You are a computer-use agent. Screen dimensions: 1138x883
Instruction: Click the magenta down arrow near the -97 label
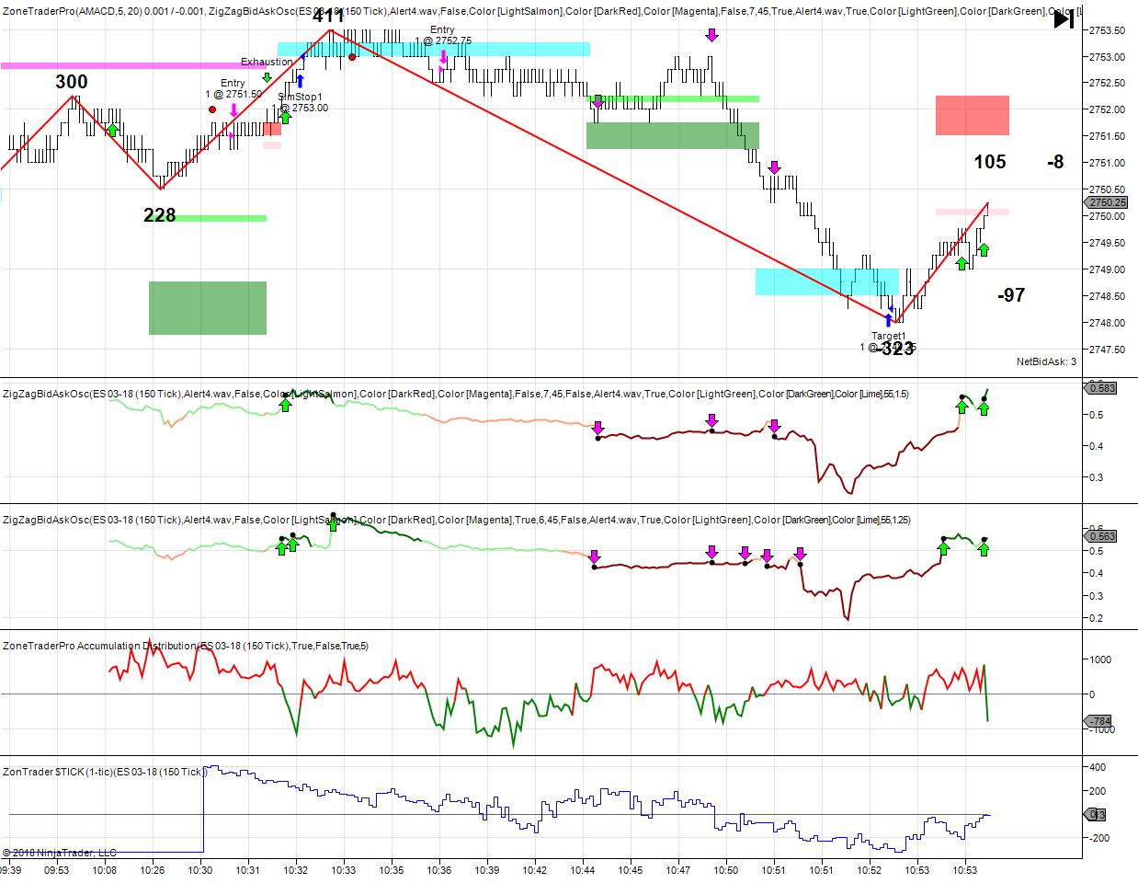(775, 167)
